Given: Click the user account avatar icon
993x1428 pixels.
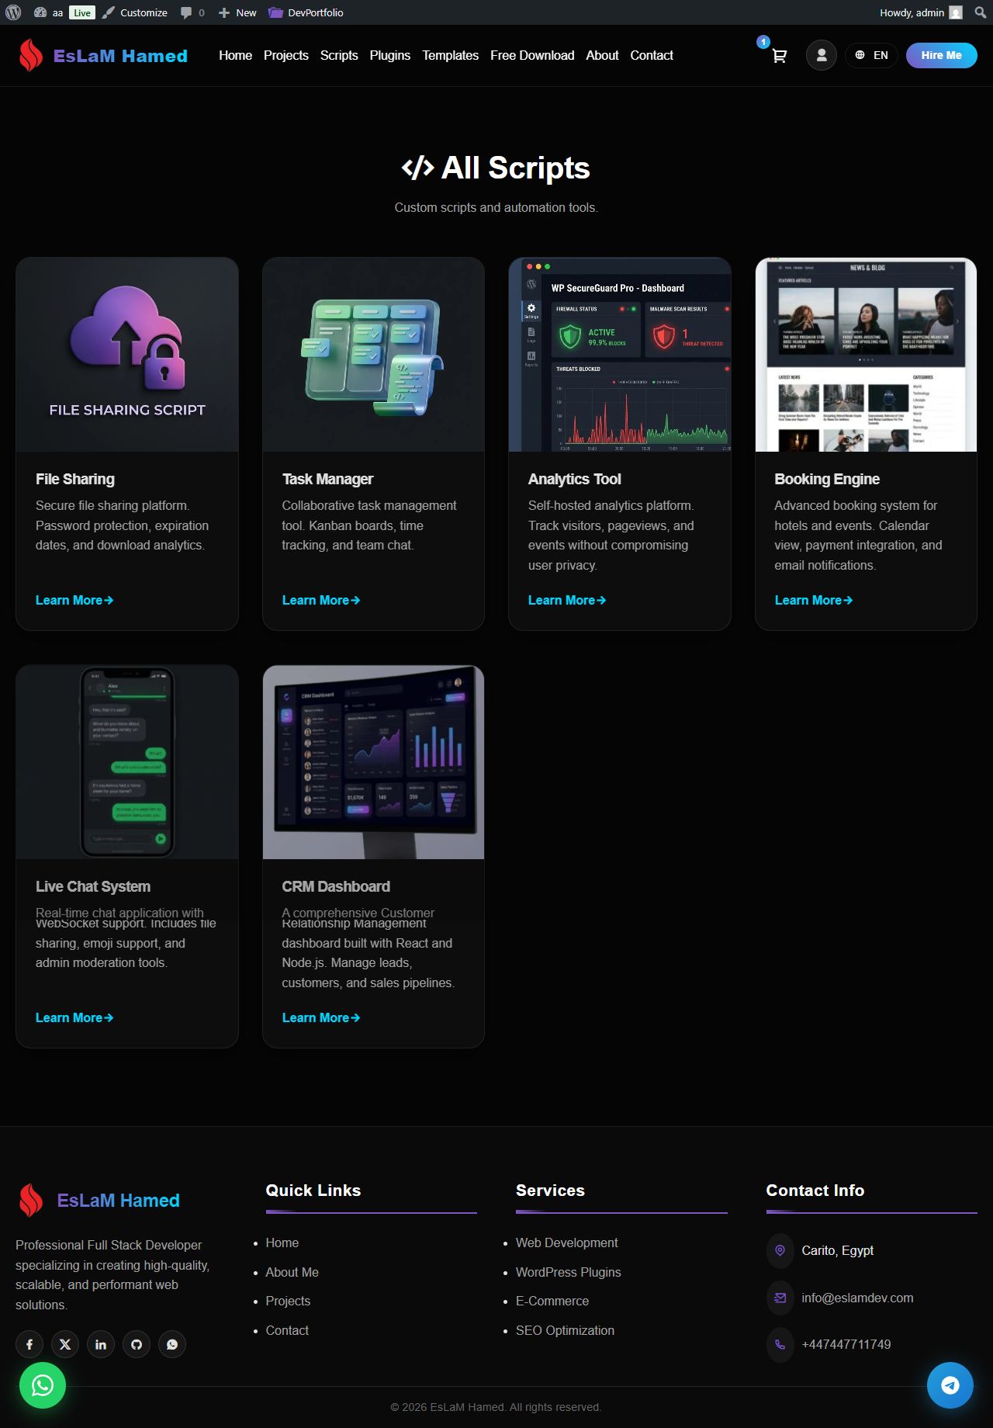Looking at the screenshot, I should pyautogui.click(x=822, y=55).
